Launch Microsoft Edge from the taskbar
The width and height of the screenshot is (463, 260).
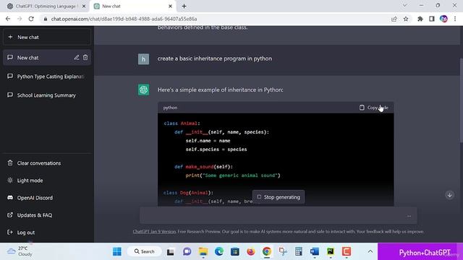click(x=219, y=251)
